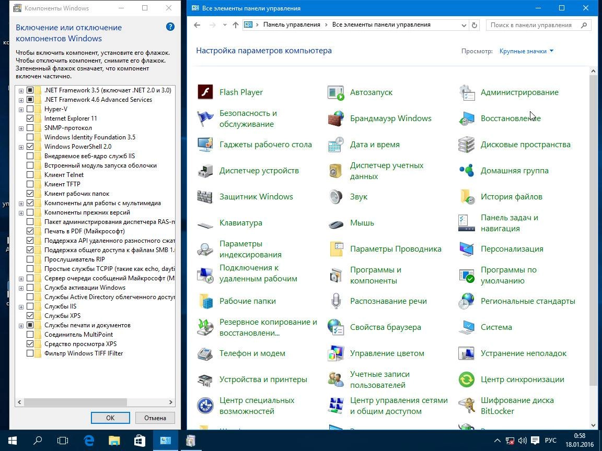
Task: Expand .NET Framework 4.6 Advanced Services node
Action: coord(21,100)
